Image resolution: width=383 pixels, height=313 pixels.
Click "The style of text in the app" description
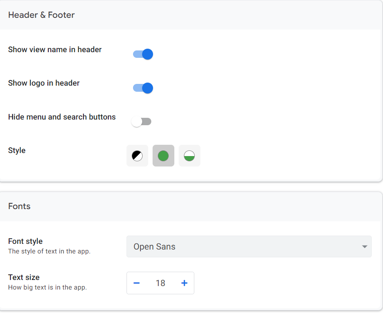coord(50,251)
